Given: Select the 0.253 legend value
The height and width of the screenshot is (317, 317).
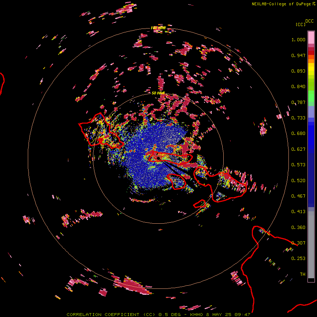Looking at the screenshot, I should pos(298,259).
